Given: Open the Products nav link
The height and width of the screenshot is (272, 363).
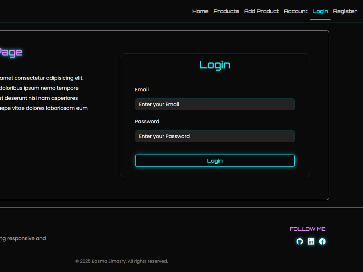Looking at the screenshot, I should click(x=226, y=11).
